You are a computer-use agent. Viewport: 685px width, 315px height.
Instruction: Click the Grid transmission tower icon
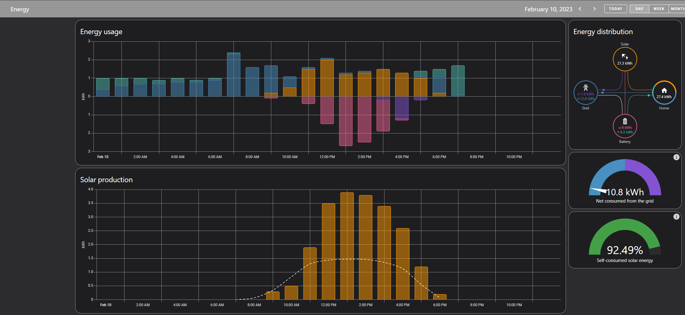[585, 88]
